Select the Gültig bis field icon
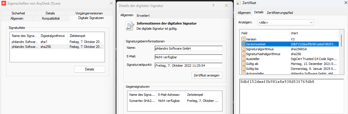This screenshot has height=114, width=348. click(x=243, y=69)
